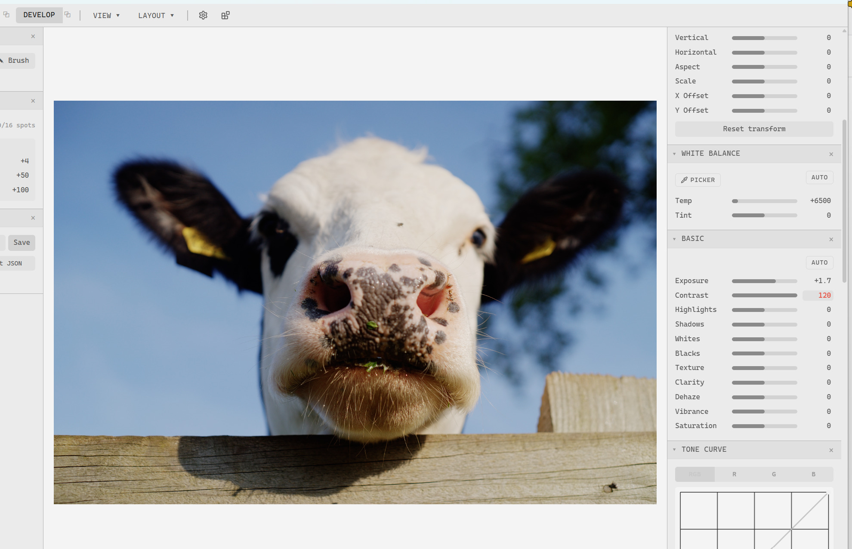
Task: Open the settings gear icon
Action: tap(203, 15)
